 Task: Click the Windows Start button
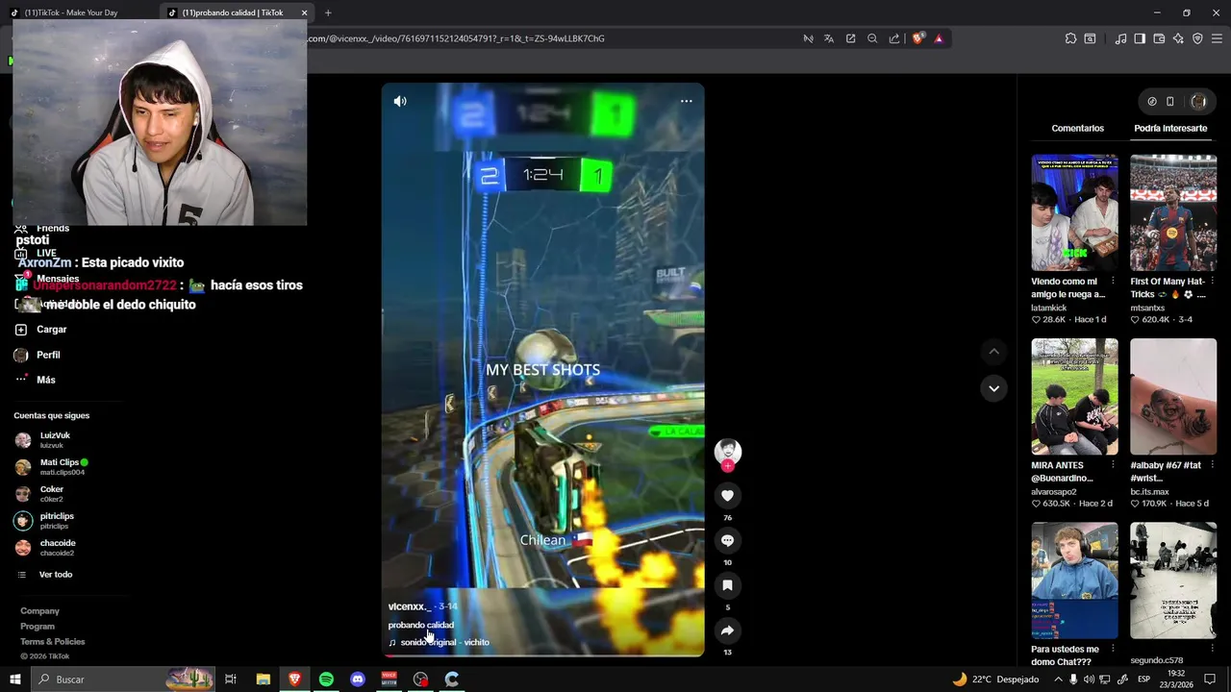pos(15,680)
